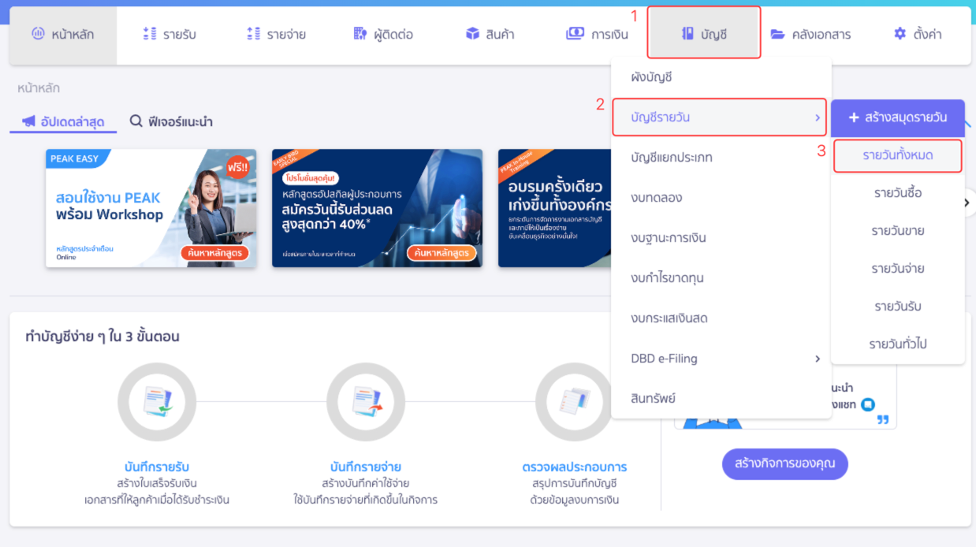
Task: Click ค้นหาหลักสูตร on the PEAK EASY banner
Action: point(214,252)
